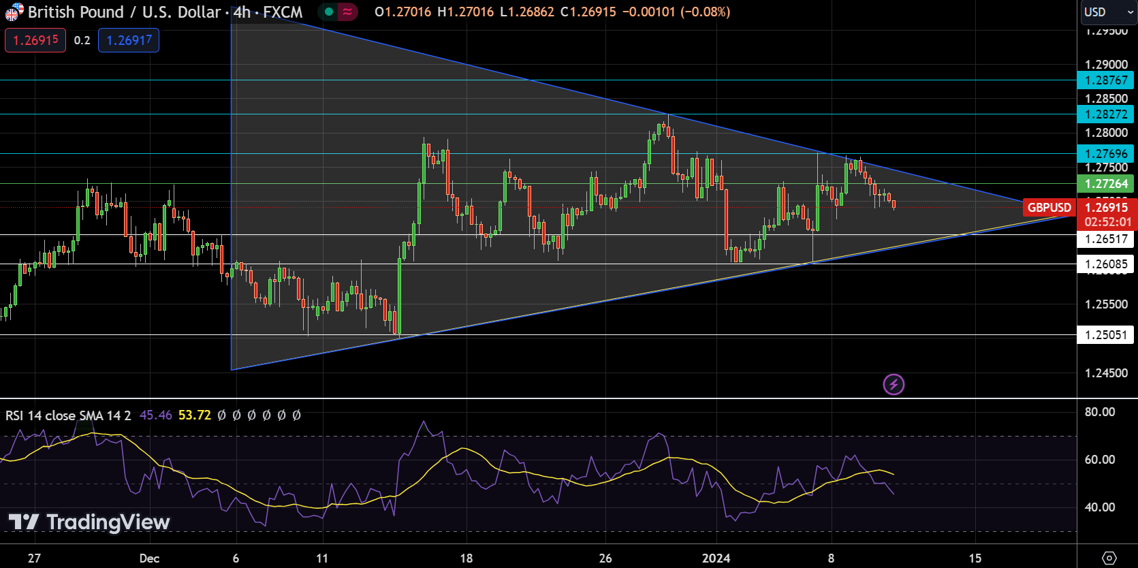Open chart settings gear icon
Viewport: 1138px width, 568px height.
(1109, 558)
